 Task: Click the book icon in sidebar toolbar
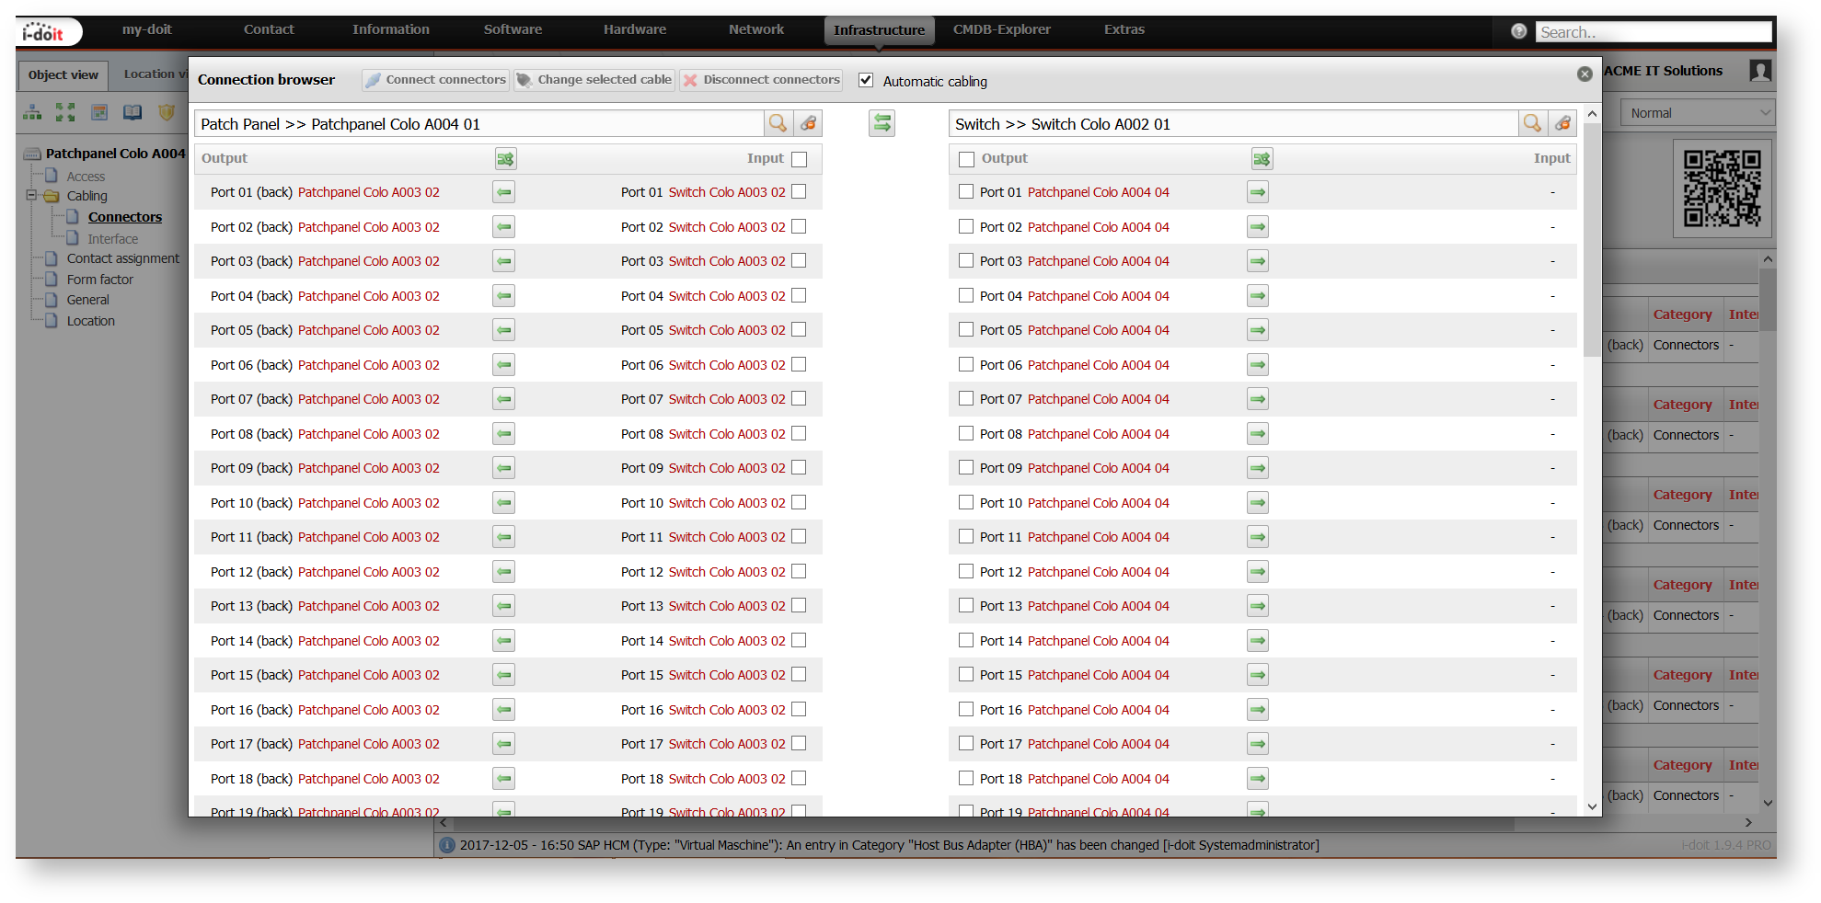tap(133, 112)
